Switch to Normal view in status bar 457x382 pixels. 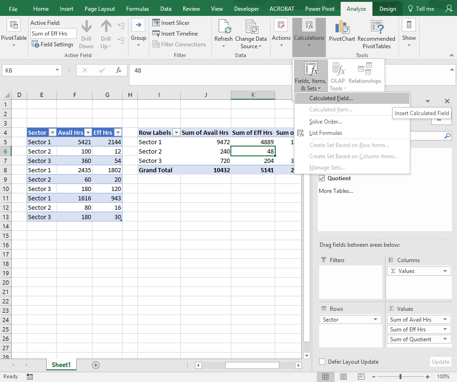click(x=326, y=377)
